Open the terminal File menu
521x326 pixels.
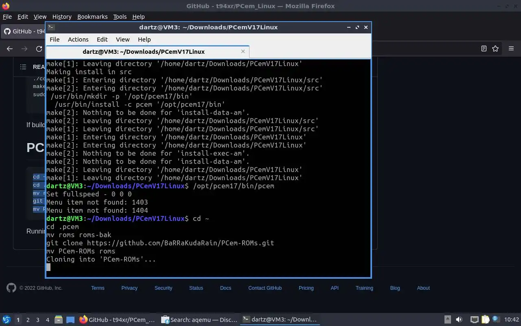tap(55, 40)
